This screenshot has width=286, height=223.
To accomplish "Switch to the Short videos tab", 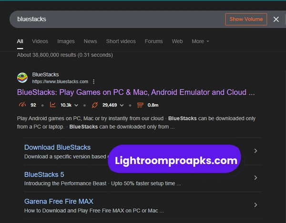I will coord(121,41).
